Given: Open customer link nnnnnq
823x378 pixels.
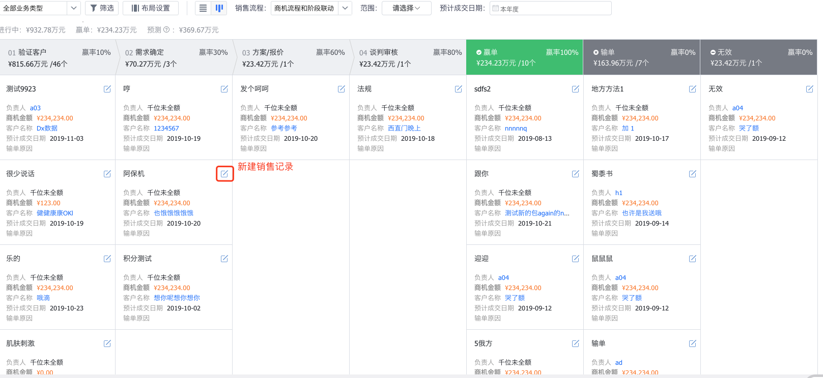Looking at the screenshot, I should pos(516,129).
